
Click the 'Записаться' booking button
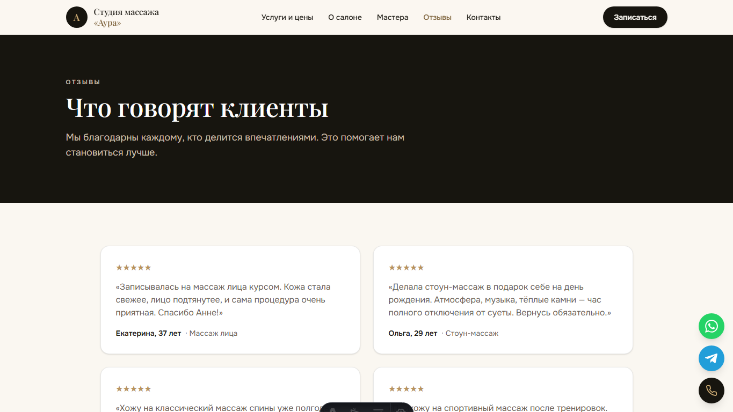click(635, 17)
